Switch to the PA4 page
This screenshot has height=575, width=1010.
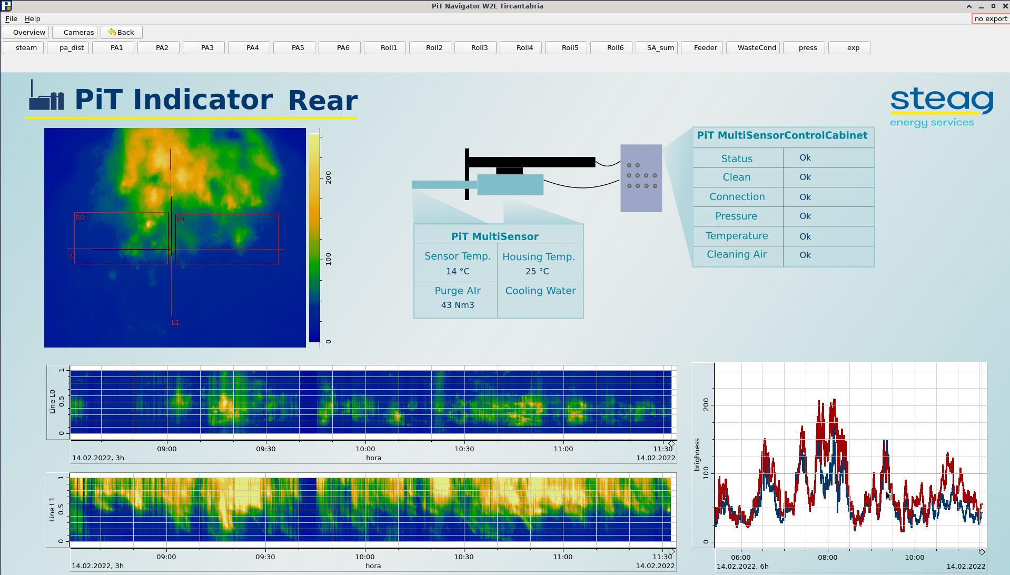249,48
